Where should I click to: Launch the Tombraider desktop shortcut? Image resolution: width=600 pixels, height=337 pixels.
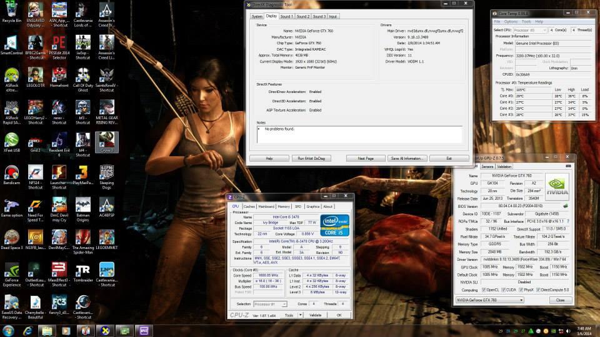point(82,273)
